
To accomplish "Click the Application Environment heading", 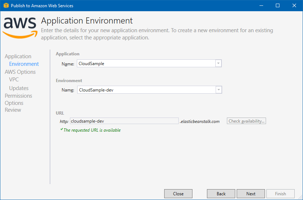I will (87, 21).
